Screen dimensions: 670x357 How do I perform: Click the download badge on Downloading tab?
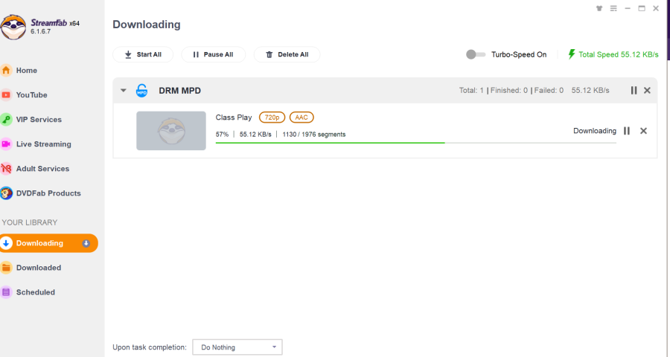pos(86,243)
